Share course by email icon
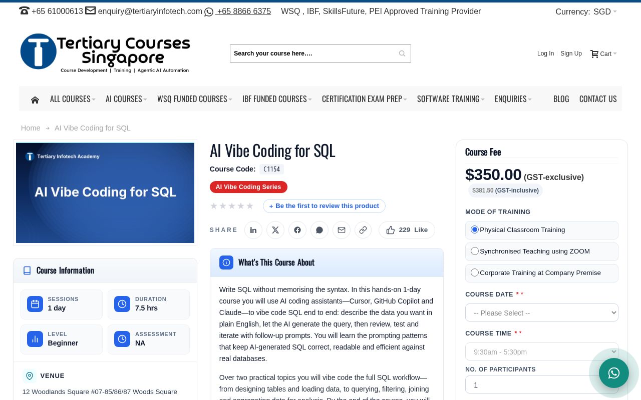This screenshot has height=400, width=641. pyautogui.click(x=342, y=230)
